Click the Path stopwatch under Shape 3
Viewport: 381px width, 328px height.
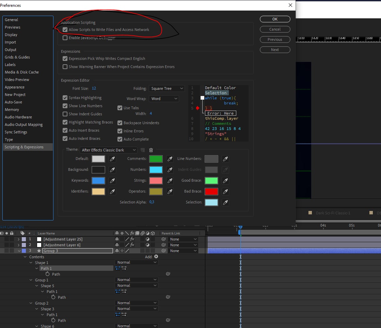pyautogui.click(x=53, y=320)
